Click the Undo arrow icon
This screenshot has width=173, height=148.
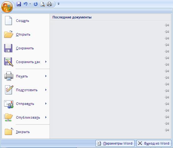tap(26, 4)
